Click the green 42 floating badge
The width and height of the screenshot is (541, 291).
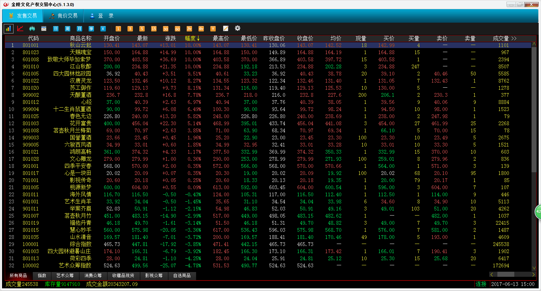point(538,211)
